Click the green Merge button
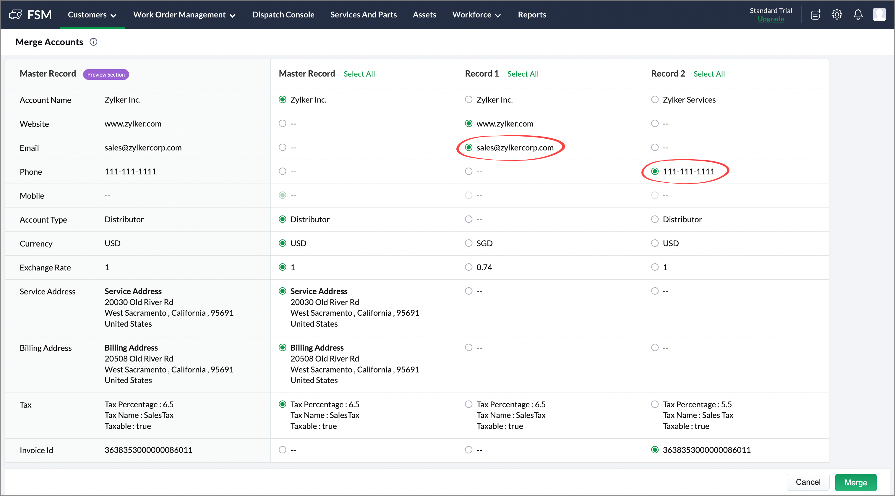Screen dimensions: 895x496 855,482
